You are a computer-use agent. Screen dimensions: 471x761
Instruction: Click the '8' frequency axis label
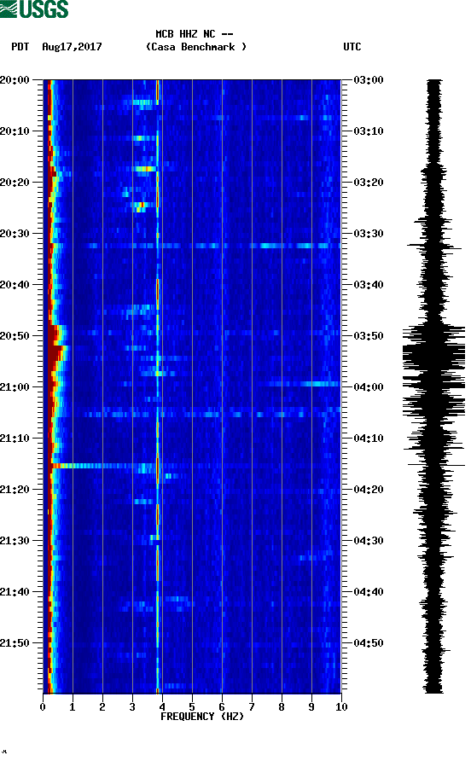click(282, 707)
